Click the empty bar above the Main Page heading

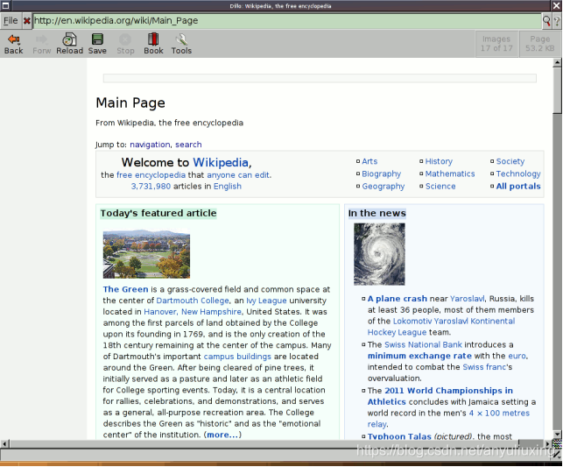tap(320, 78)
